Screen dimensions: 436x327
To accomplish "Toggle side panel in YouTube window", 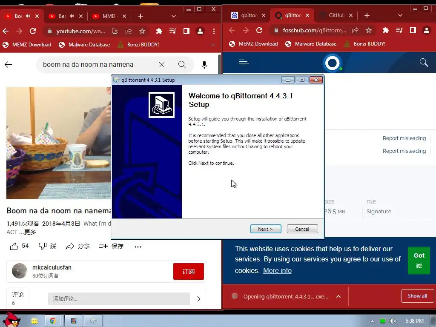I will (186, 31).
